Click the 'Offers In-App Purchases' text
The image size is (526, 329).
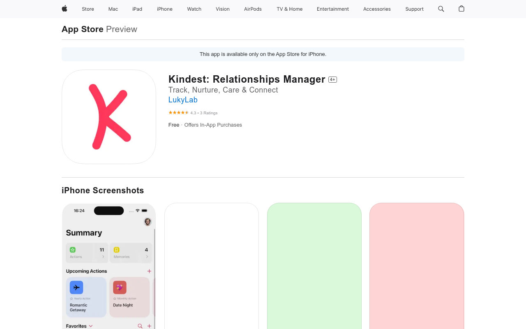[x=213, y=125]
